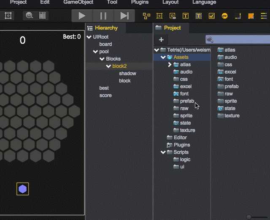The height and width of the screenshot is (220, 270).
Task: Select the purple hexagon block in game view
Action: pyautogui.click(x=22, y=189)
